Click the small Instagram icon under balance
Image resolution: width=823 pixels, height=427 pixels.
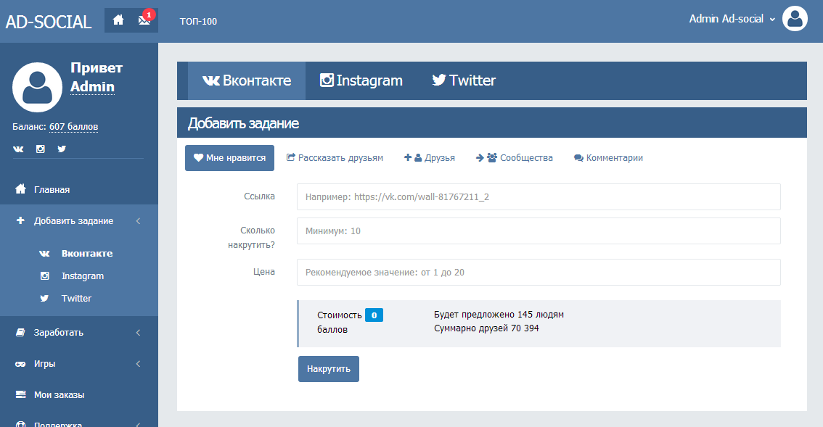[41, 149]
